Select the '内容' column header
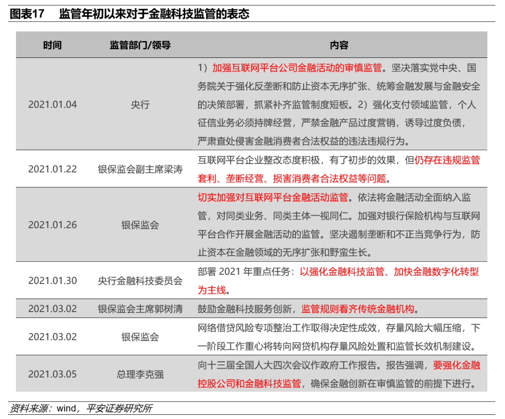Viewport: 505px width, 419px height. pyautogui.click(x=339, y=45)
